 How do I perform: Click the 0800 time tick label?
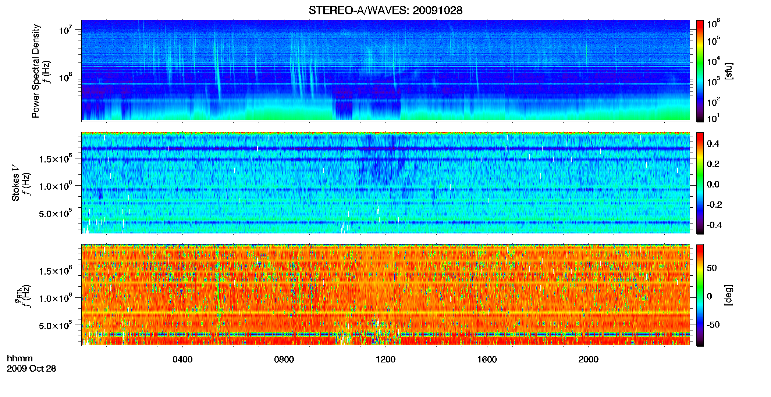[x=284, y=360]
